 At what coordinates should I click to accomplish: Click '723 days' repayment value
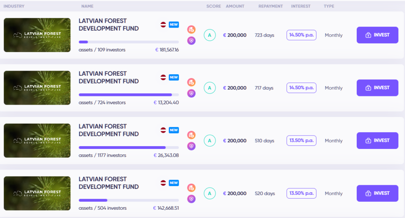click(x=265, y=35)
